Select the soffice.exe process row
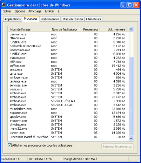 tap(68, 66)
